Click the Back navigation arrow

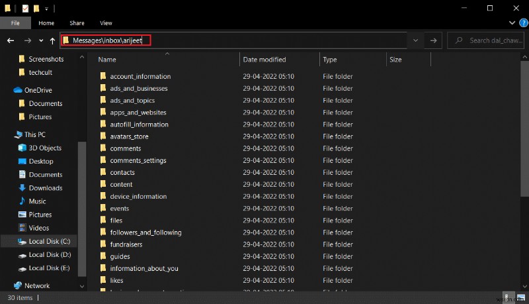pos(10,40)
